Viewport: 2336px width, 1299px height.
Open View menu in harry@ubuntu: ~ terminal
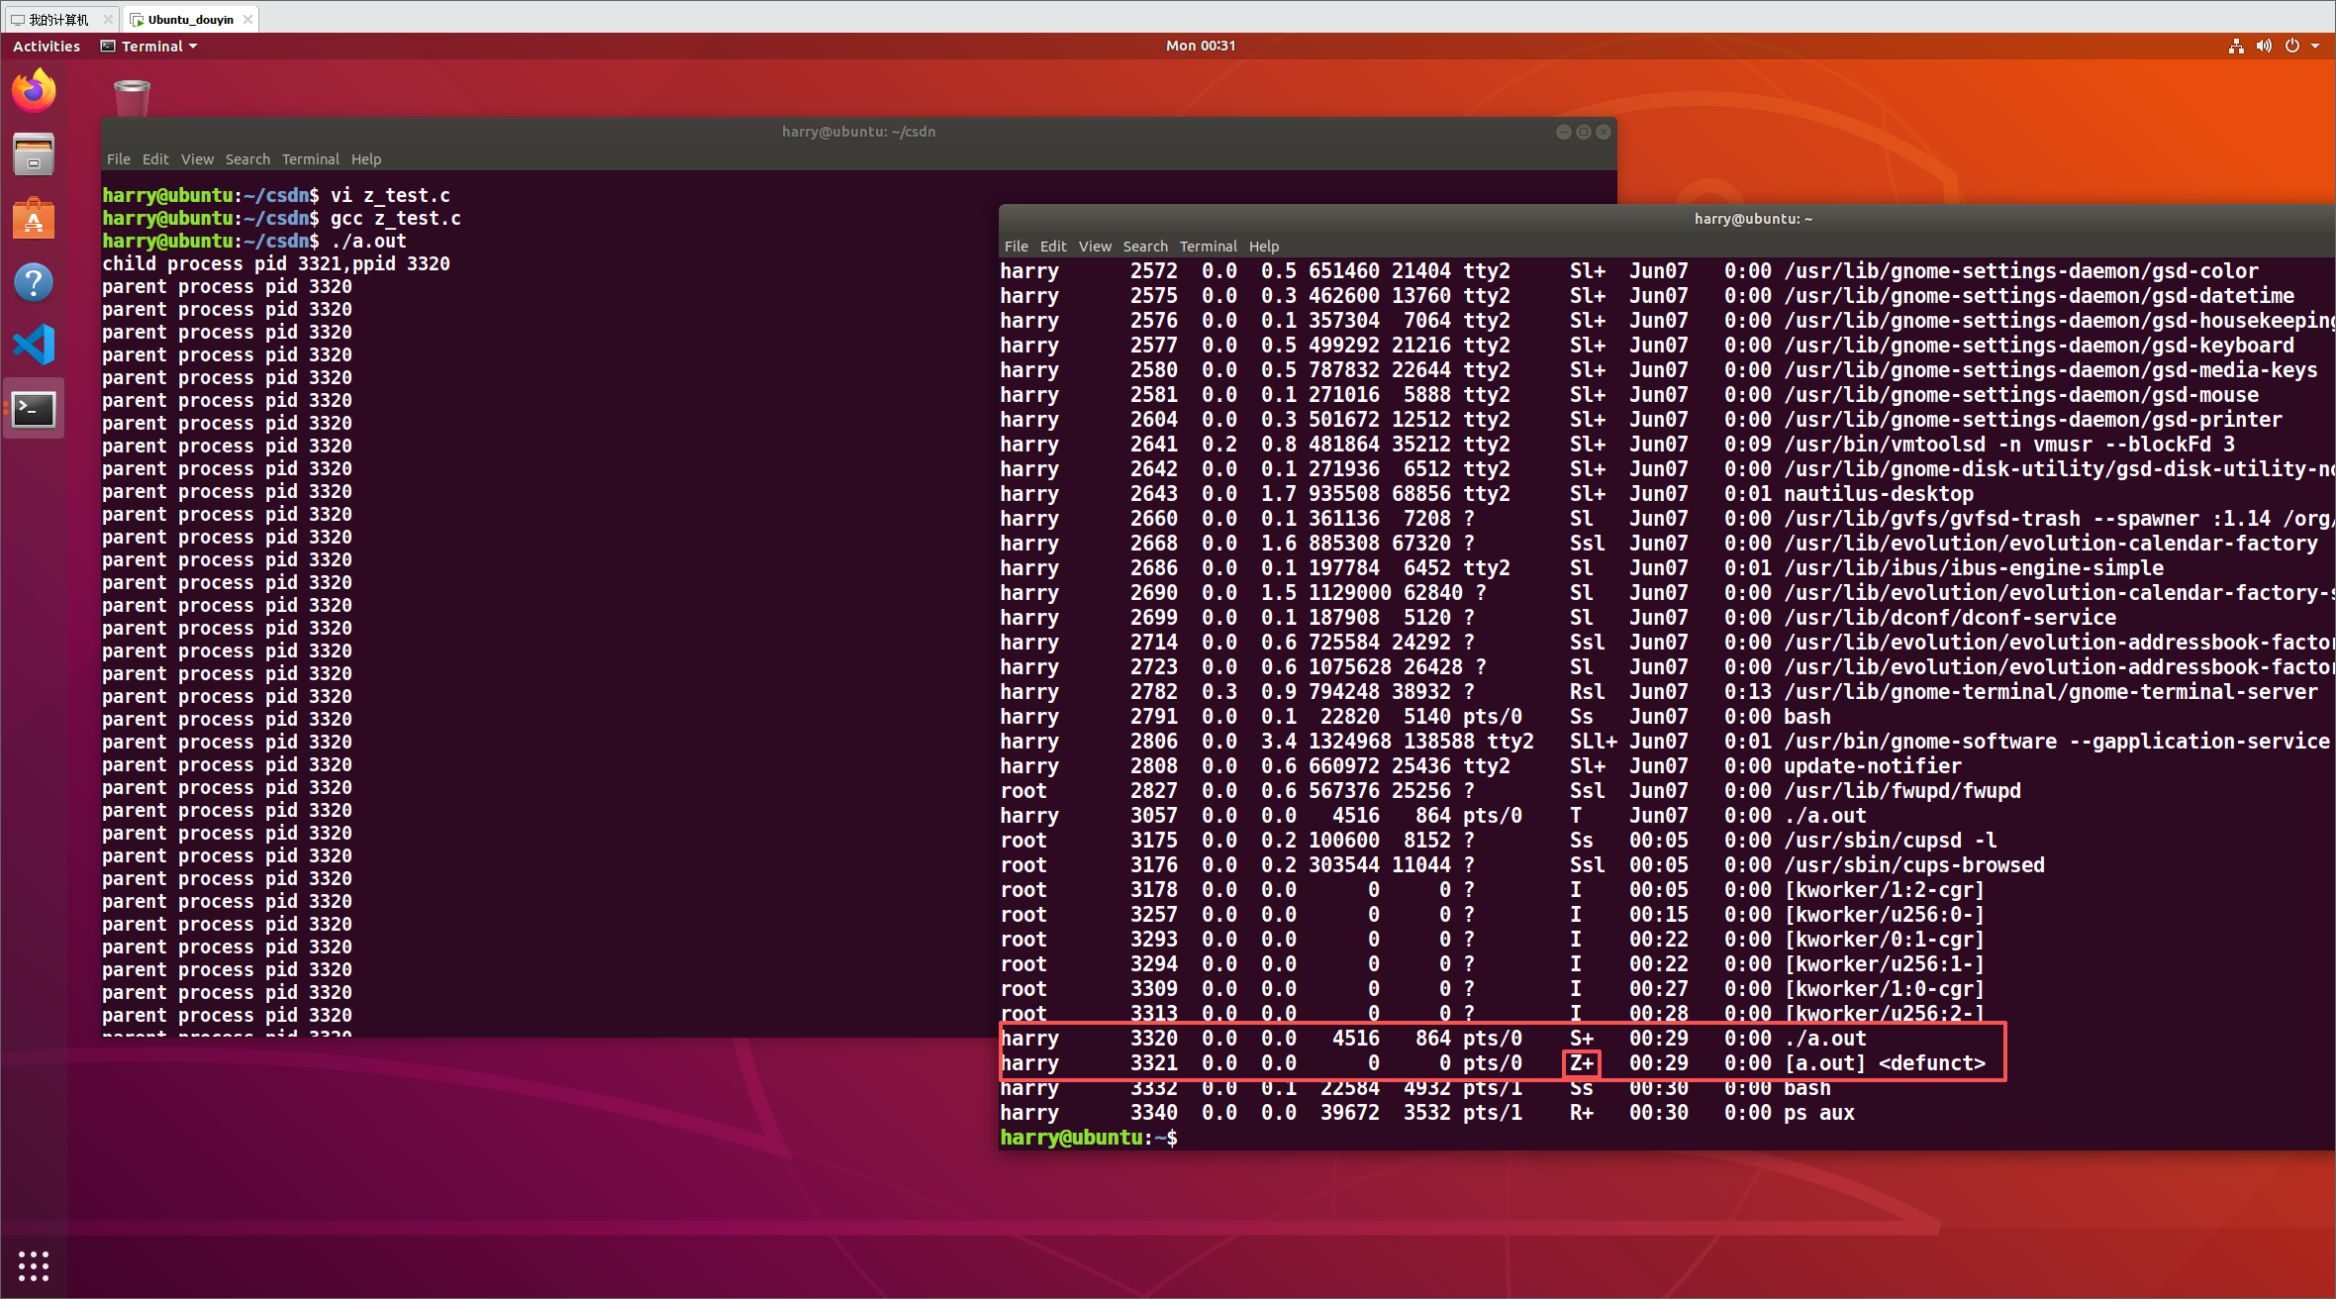coord(1095,247)
